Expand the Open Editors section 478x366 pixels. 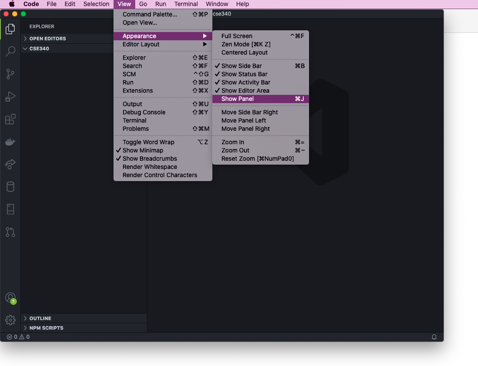(48, 39)
